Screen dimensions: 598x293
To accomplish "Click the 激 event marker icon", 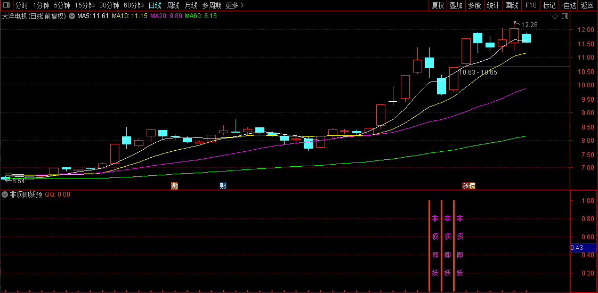I will point(174,186).
